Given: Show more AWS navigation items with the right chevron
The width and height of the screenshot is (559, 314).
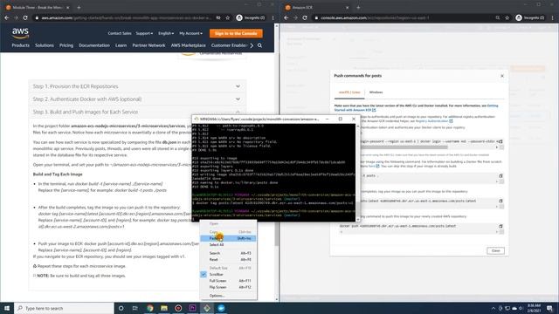Looking at the screenshot, I should (x=252, y=45).
